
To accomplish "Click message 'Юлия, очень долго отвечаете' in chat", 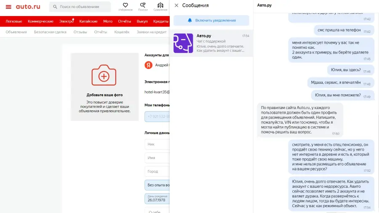I will click(x=331, y=194).
